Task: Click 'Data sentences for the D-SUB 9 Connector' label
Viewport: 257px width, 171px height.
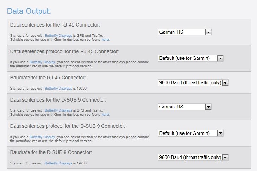Action: click(58, 100)
